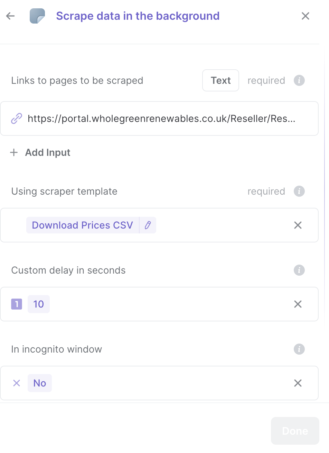Click the number type icon beside 10

[17, 304]
